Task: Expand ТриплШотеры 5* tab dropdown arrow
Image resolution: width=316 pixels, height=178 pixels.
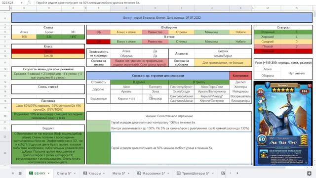Action: pos(213,174)
